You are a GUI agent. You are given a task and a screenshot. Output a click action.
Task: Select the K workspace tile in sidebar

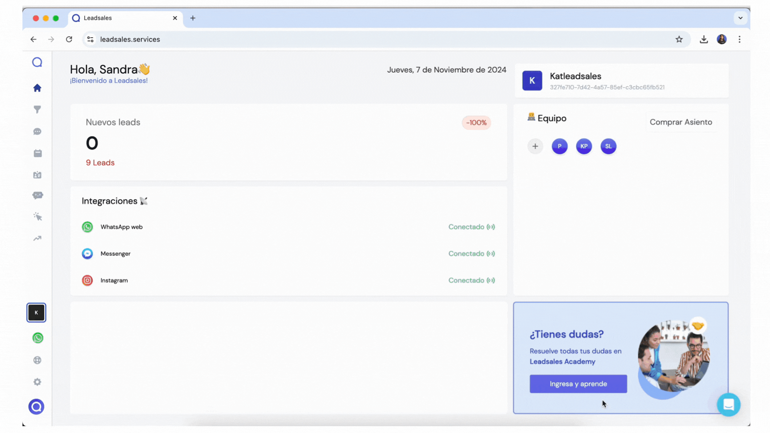click(36, 313)
